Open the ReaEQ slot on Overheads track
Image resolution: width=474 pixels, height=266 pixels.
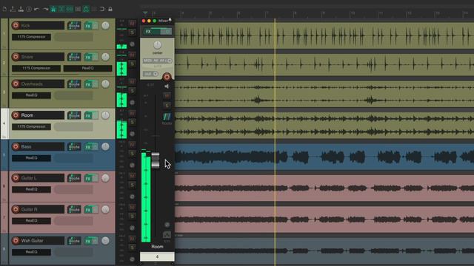tap(31, 95)
